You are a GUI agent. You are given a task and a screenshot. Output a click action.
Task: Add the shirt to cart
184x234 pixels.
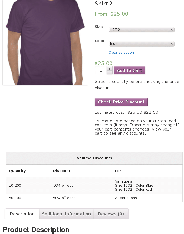[x=129, y=70]
